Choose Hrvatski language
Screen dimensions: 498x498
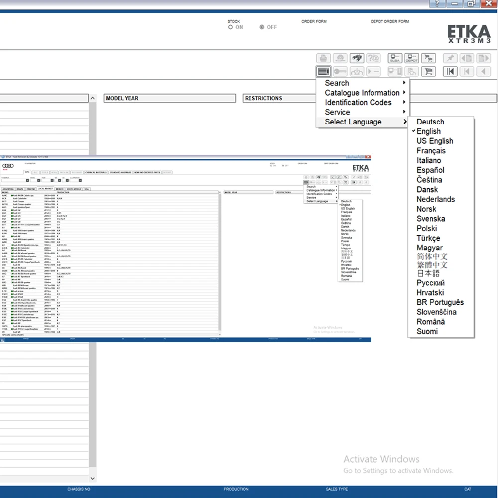[x=430, y=293]
